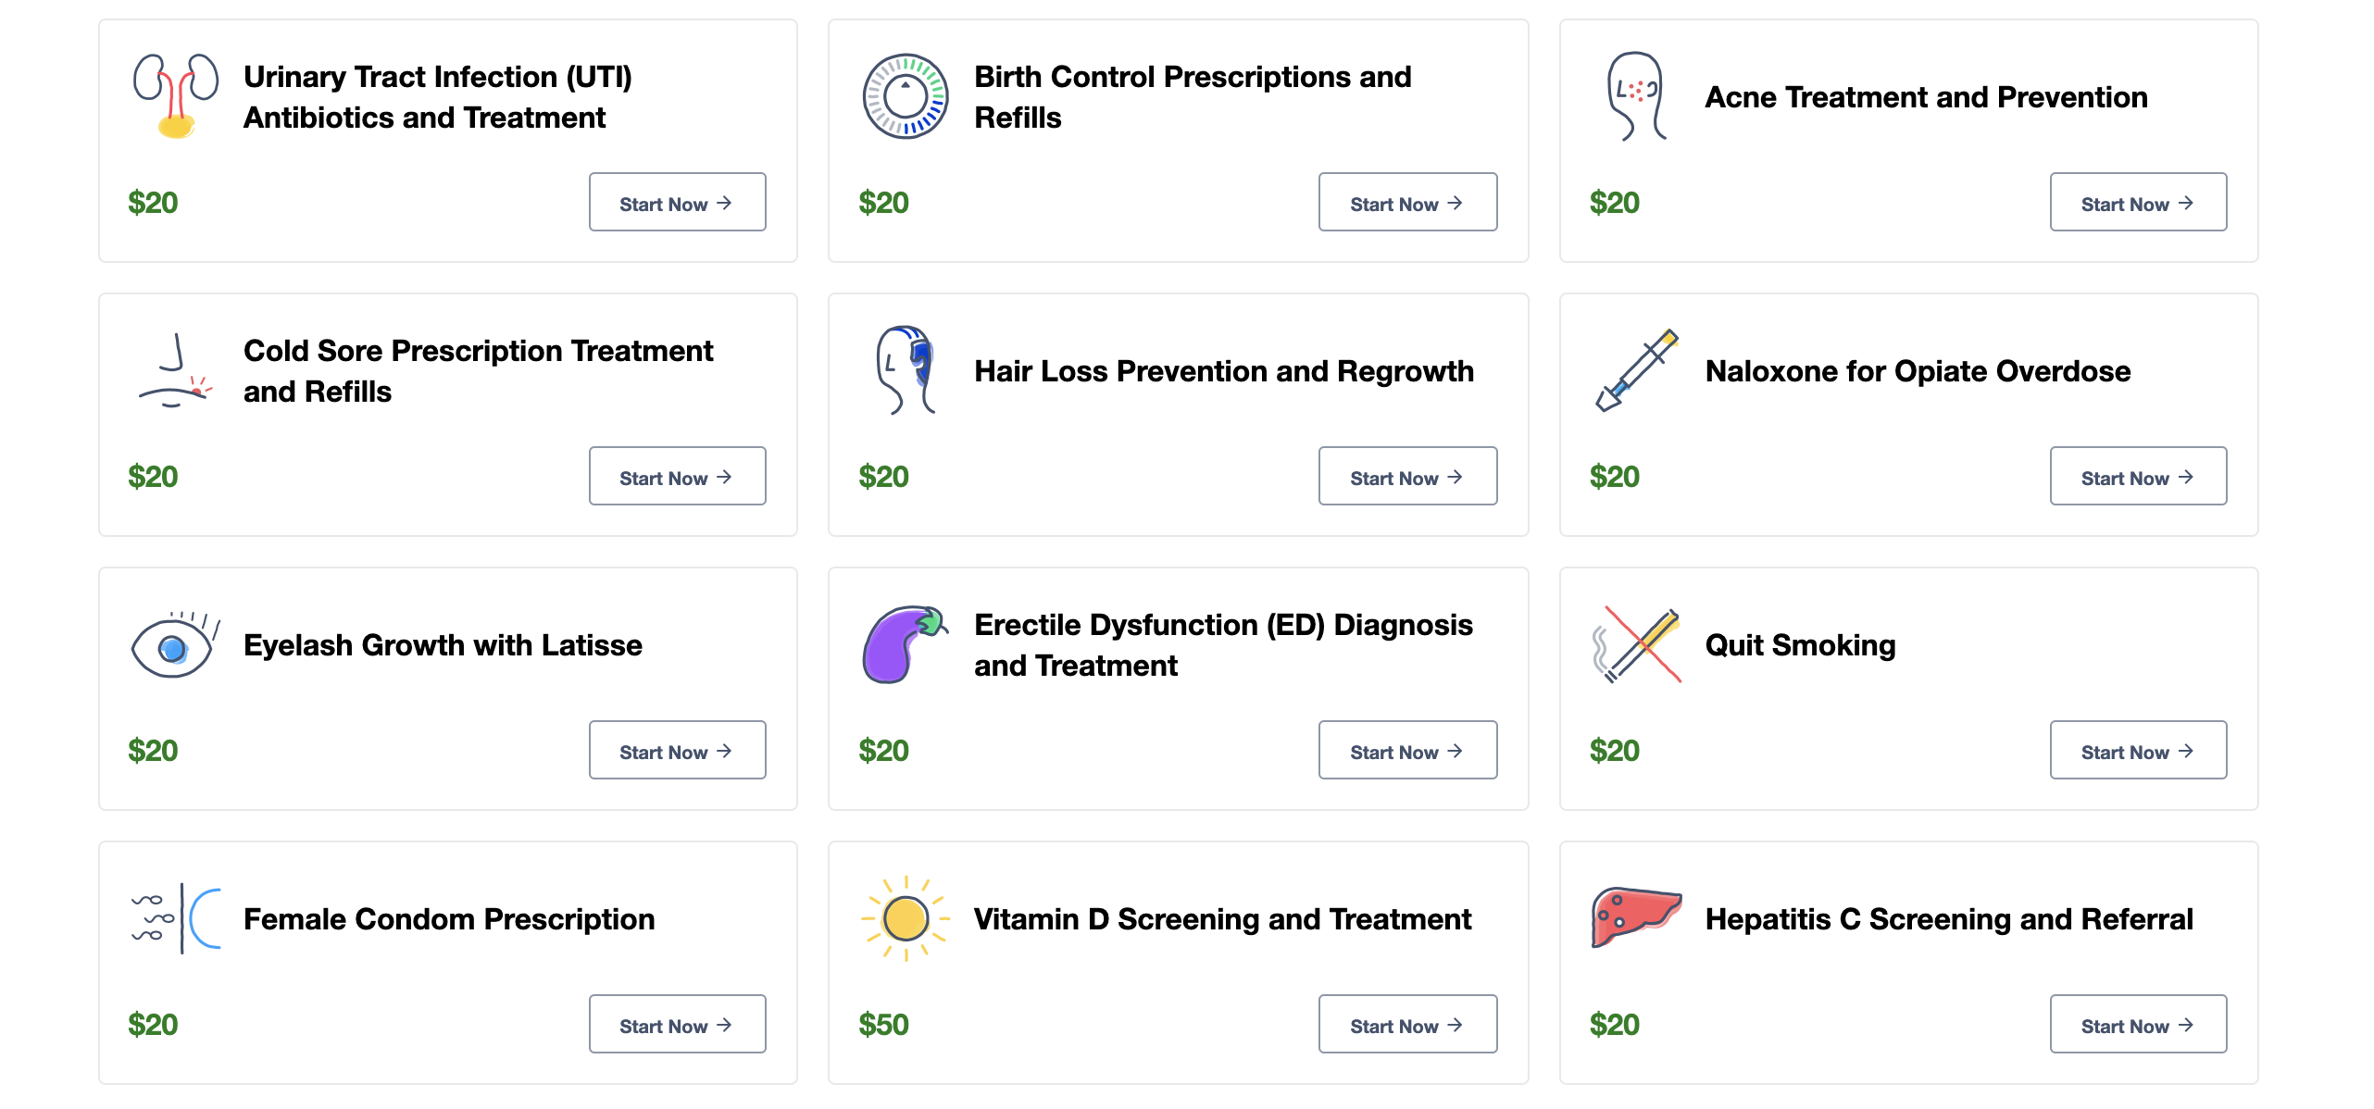The image size is (2374, 1109).
Task: Select the Eyelash Growth with Latisse heading
Action: [x=443, y=645]
